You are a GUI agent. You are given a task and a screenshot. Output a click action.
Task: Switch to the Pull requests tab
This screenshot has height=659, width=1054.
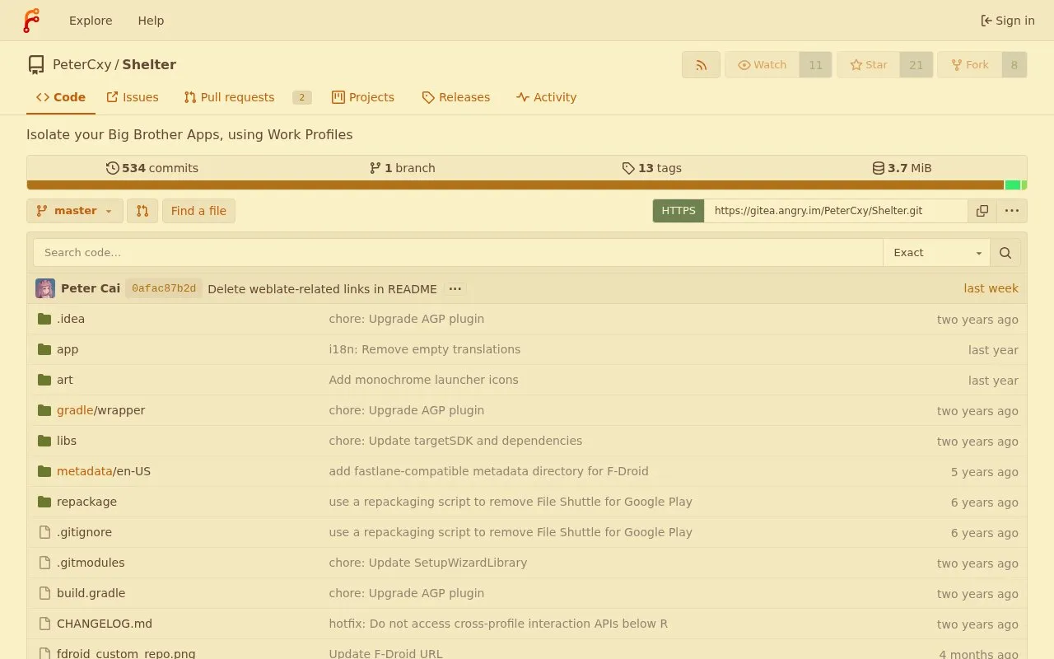click(x=247, y=97)
